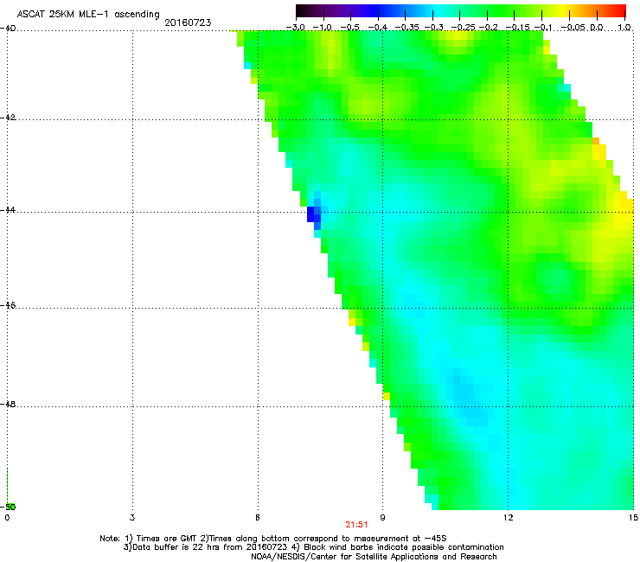This screenshot has width=640, height=562.
Task: Click the date label '20160723' under the title
Action: point(188,22)
